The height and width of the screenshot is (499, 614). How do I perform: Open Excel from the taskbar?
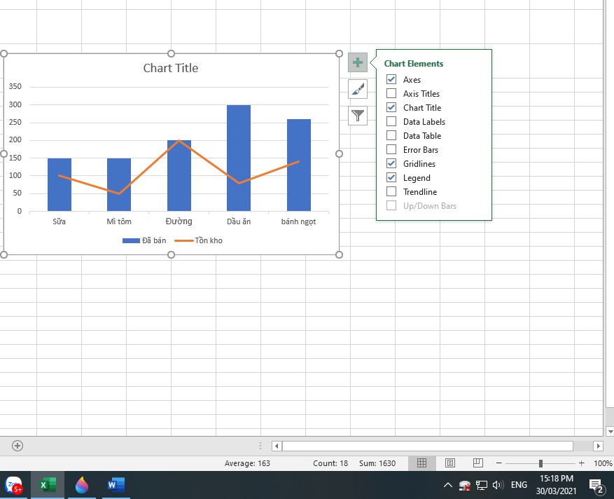[x=48, y=485]
